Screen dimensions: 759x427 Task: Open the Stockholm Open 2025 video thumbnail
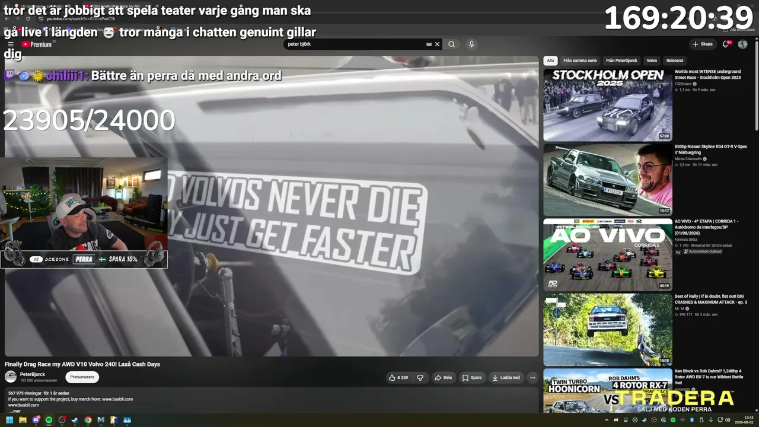(608, 105)
